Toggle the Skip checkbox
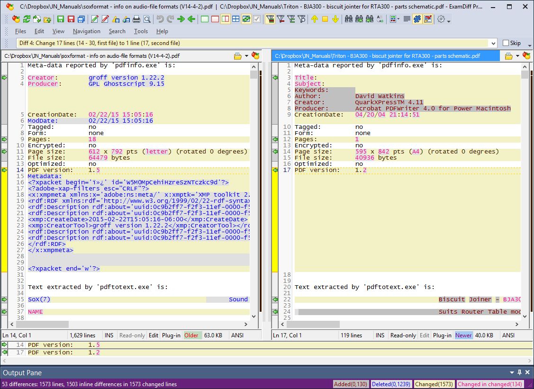 [506, 43]
